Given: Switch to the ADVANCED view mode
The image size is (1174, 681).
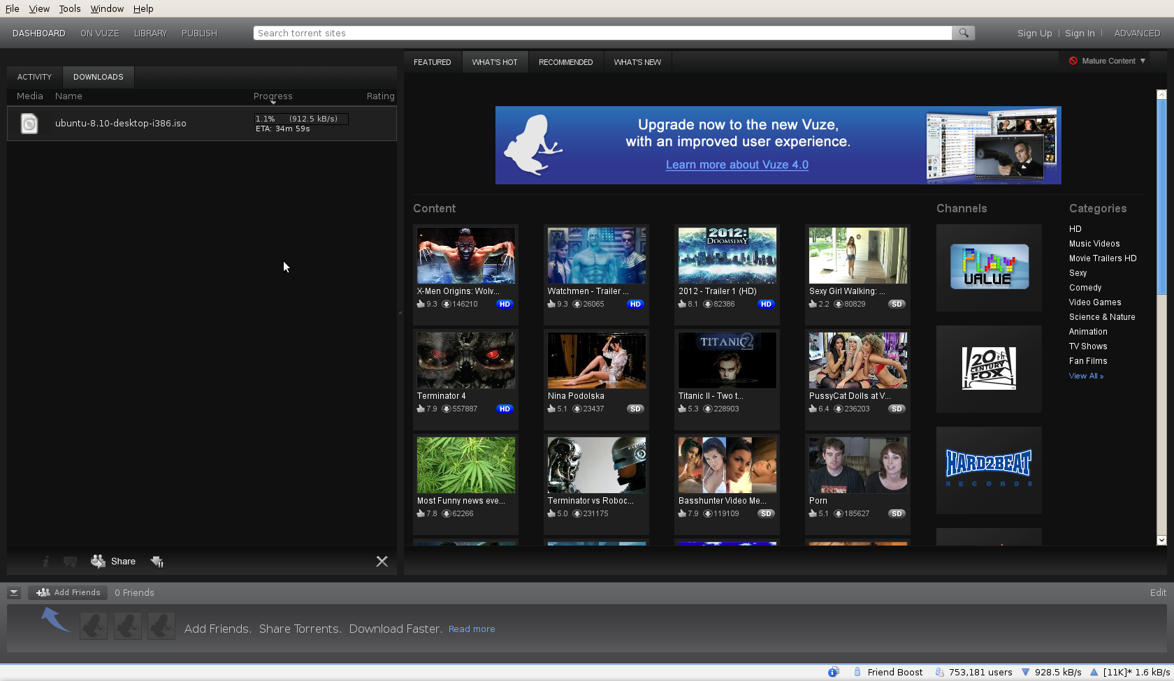Looking at the screenshot, I should pos(1137,34).
